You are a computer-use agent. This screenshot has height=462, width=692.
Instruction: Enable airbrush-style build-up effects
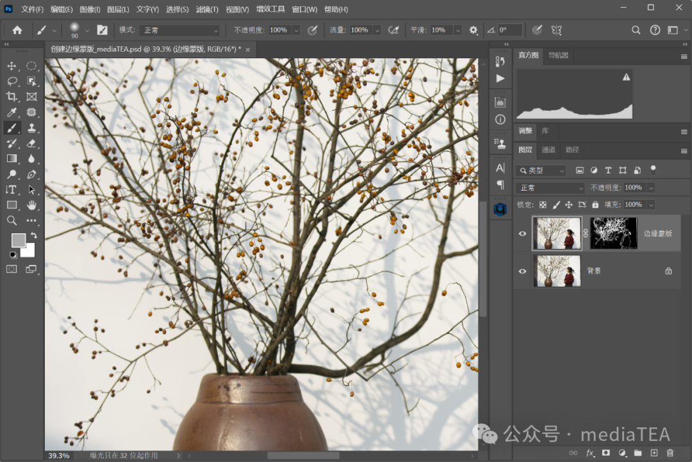pyautogui.click(x=393, y=30)
